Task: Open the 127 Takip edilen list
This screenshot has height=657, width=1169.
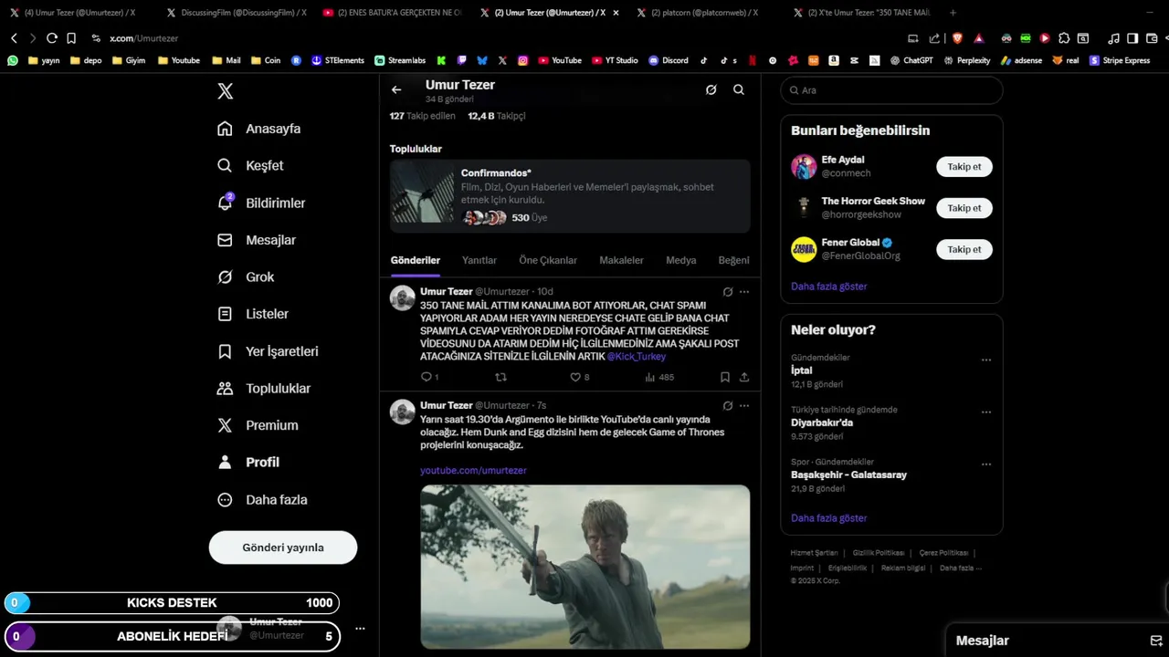Action: tap(422, 116)
